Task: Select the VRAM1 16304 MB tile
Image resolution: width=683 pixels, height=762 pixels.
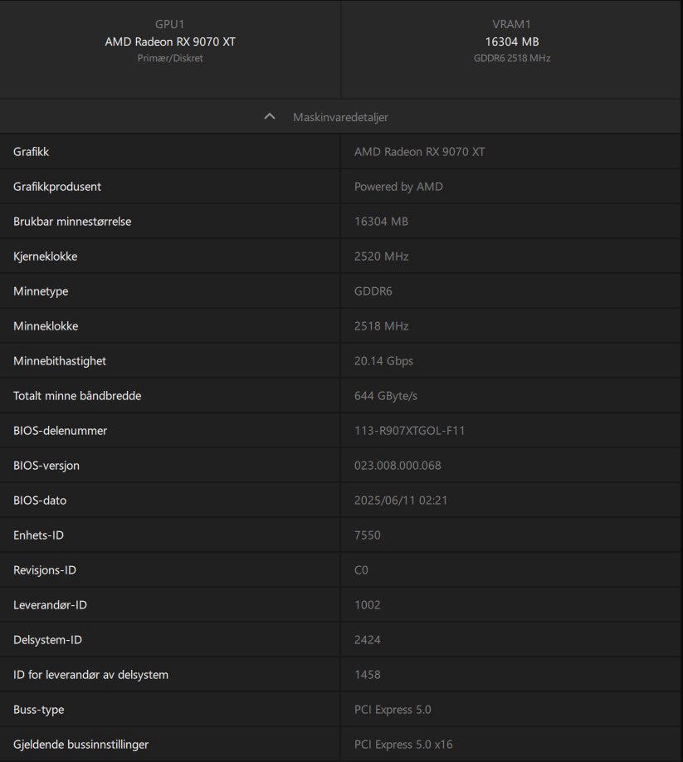Action: point(512,42)
